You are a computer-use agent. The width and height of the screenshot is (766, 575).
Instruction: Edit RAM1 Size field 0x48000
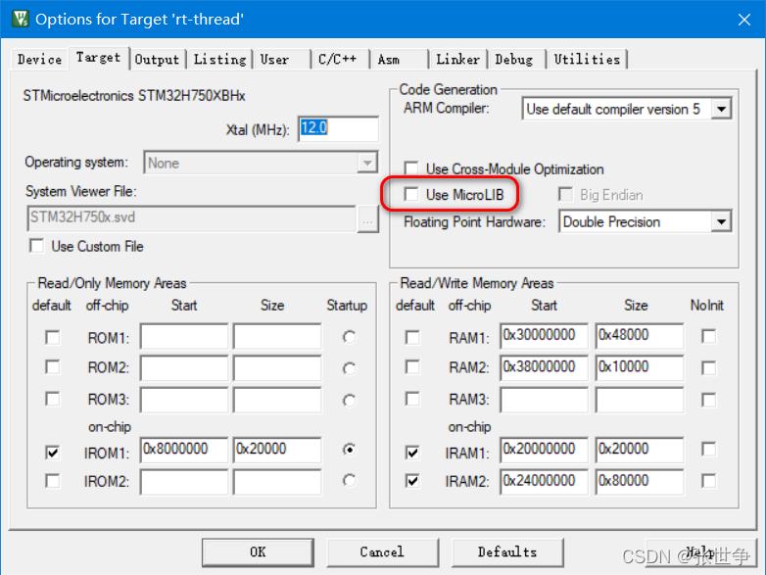pos(640,336)
